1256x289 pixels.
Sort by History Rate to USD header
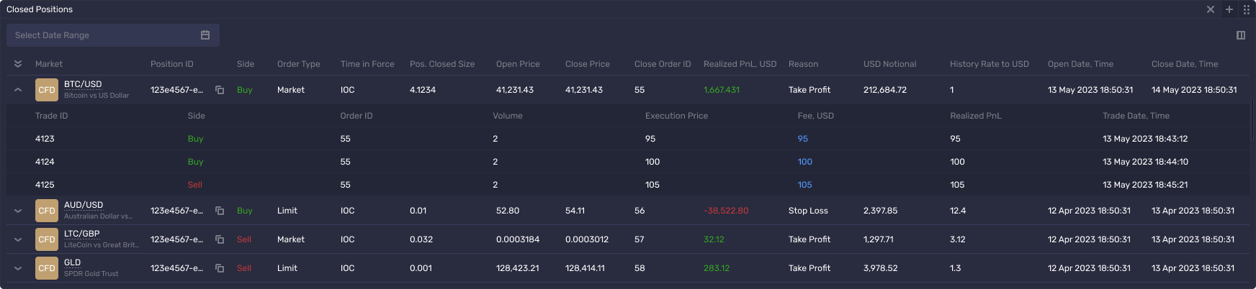coord(990,64)
